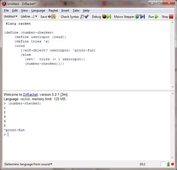This screenshot has height=170, width=177.
Task: Click the green running man status icon
Action: (168, 164)
